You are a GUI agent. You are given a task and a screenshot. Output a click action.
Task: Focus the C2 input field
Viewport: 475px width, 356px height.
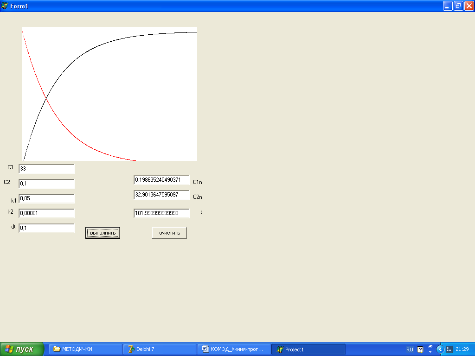click(x=46, y=184)
